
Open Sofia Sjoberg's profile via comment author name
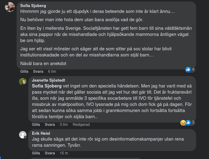pyautogui.click(x=34, y=6)
